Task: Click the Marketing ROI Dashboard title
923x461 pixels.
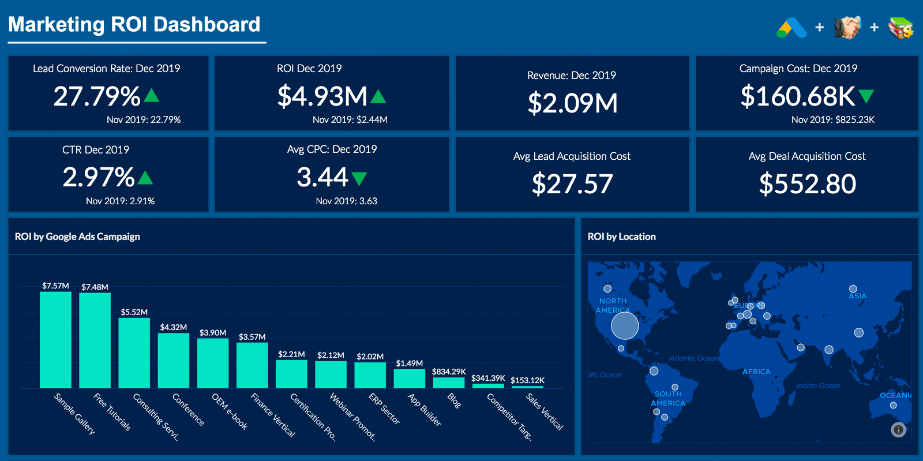Action: (134, 25)
